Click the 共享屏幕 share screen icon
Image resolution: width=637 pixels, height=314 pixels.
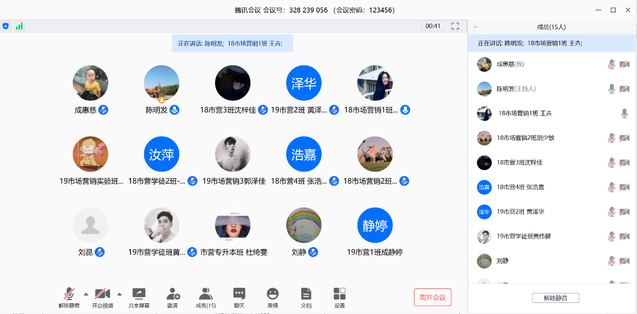coord(138,294)
